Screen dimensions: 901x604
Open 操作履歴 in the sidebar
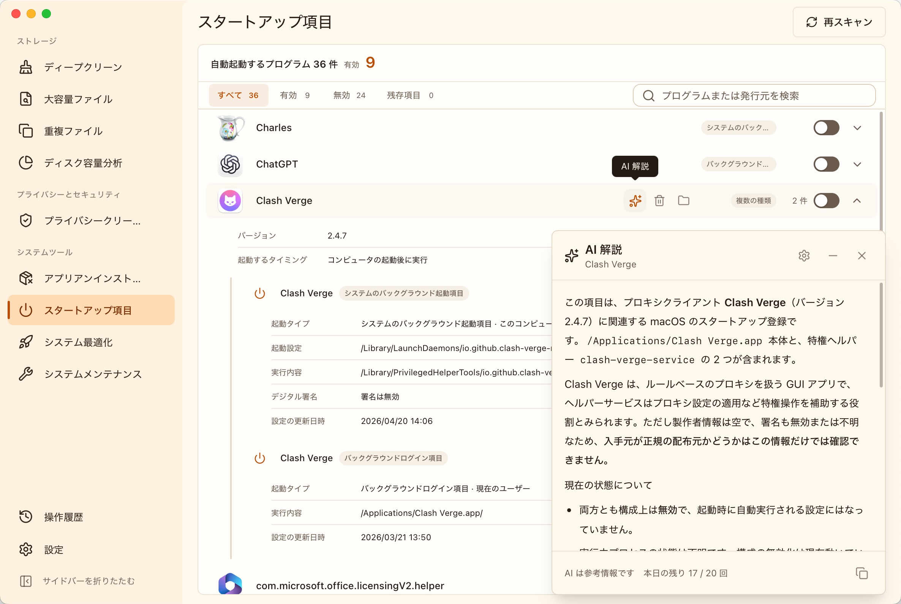point(91,517)
